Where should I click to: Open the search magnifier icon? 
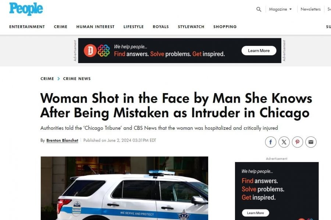pyautogui.click(x=259, y=9)
